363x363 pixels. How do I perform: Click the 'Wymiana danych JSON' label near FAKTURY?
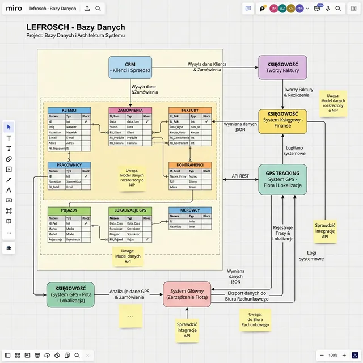point(240,126)
